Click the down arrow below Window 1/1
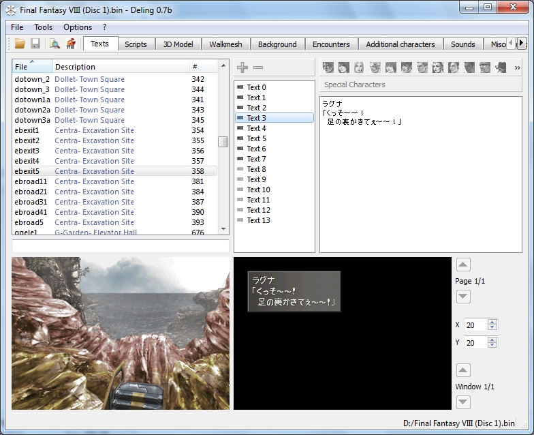The width and height of the screenshot is (534, 435). point(463,402)
